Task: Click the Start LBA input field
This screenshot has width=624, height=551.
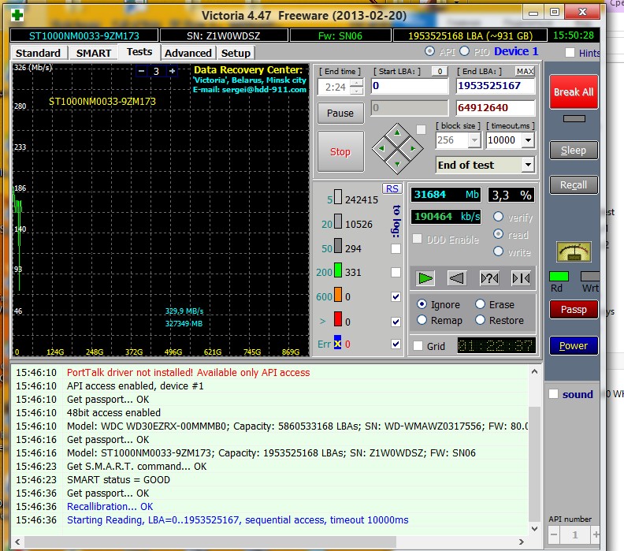Action: tap(408, 86)
